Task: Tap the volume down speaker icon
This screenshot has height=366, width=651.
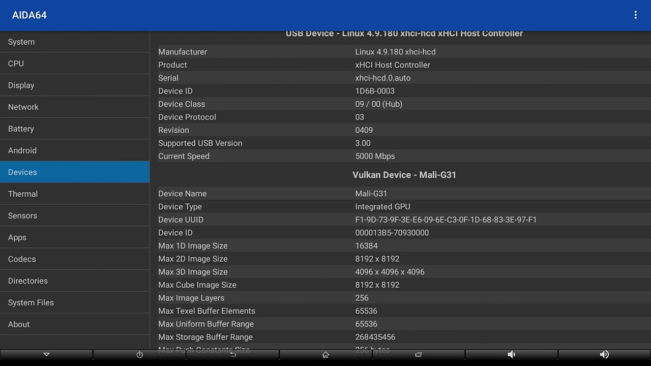Action: [x=511, y=355]
